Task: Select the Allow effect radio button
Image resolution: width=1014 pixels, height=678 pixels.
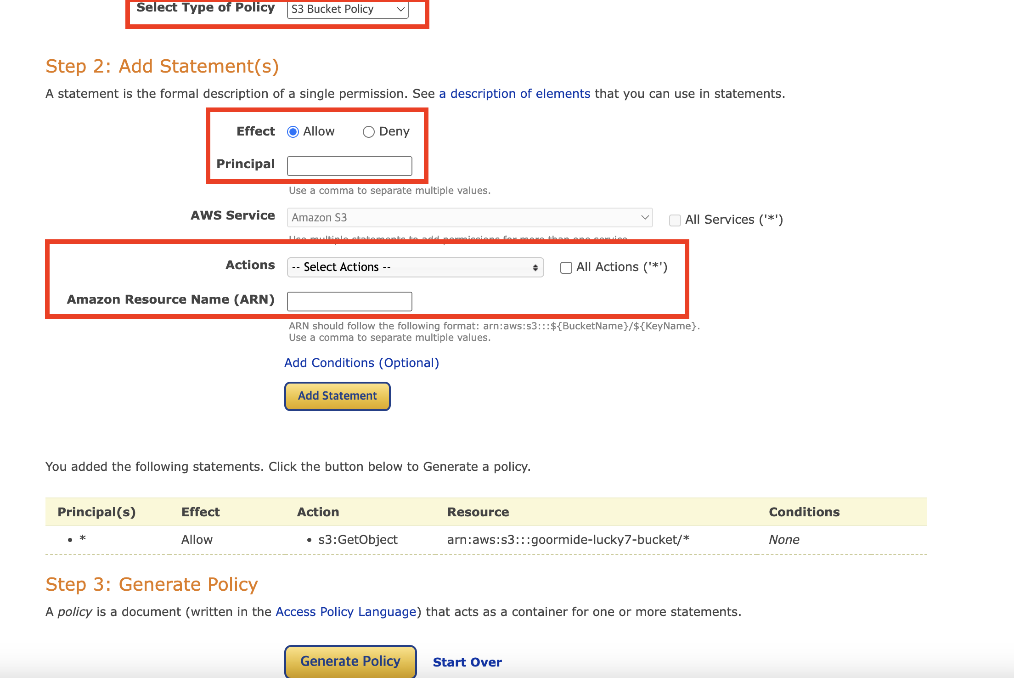Action: click(293, 132)
